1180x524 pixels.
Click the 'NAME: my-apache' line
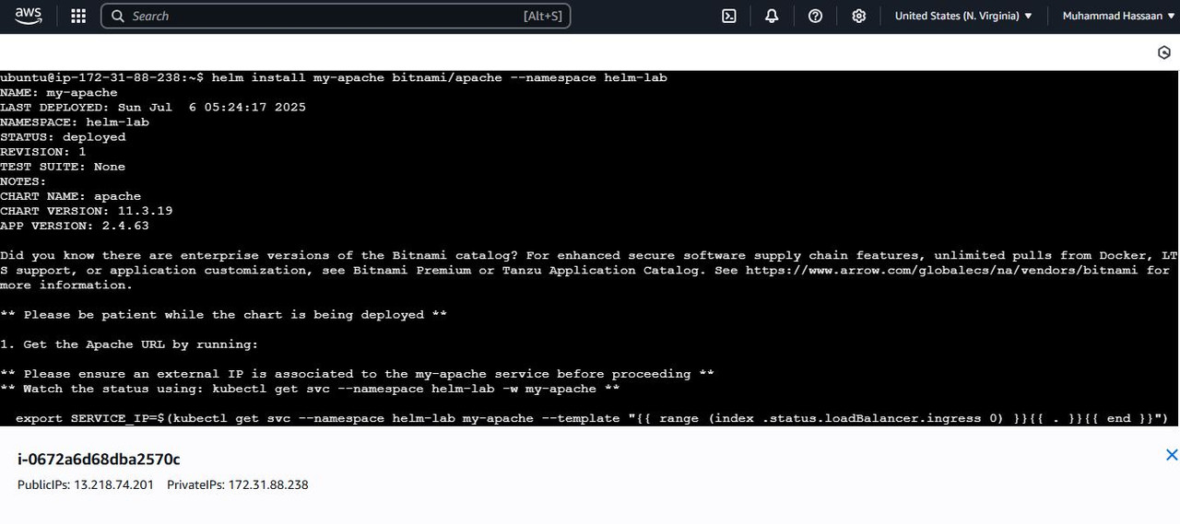pos(59,93)
